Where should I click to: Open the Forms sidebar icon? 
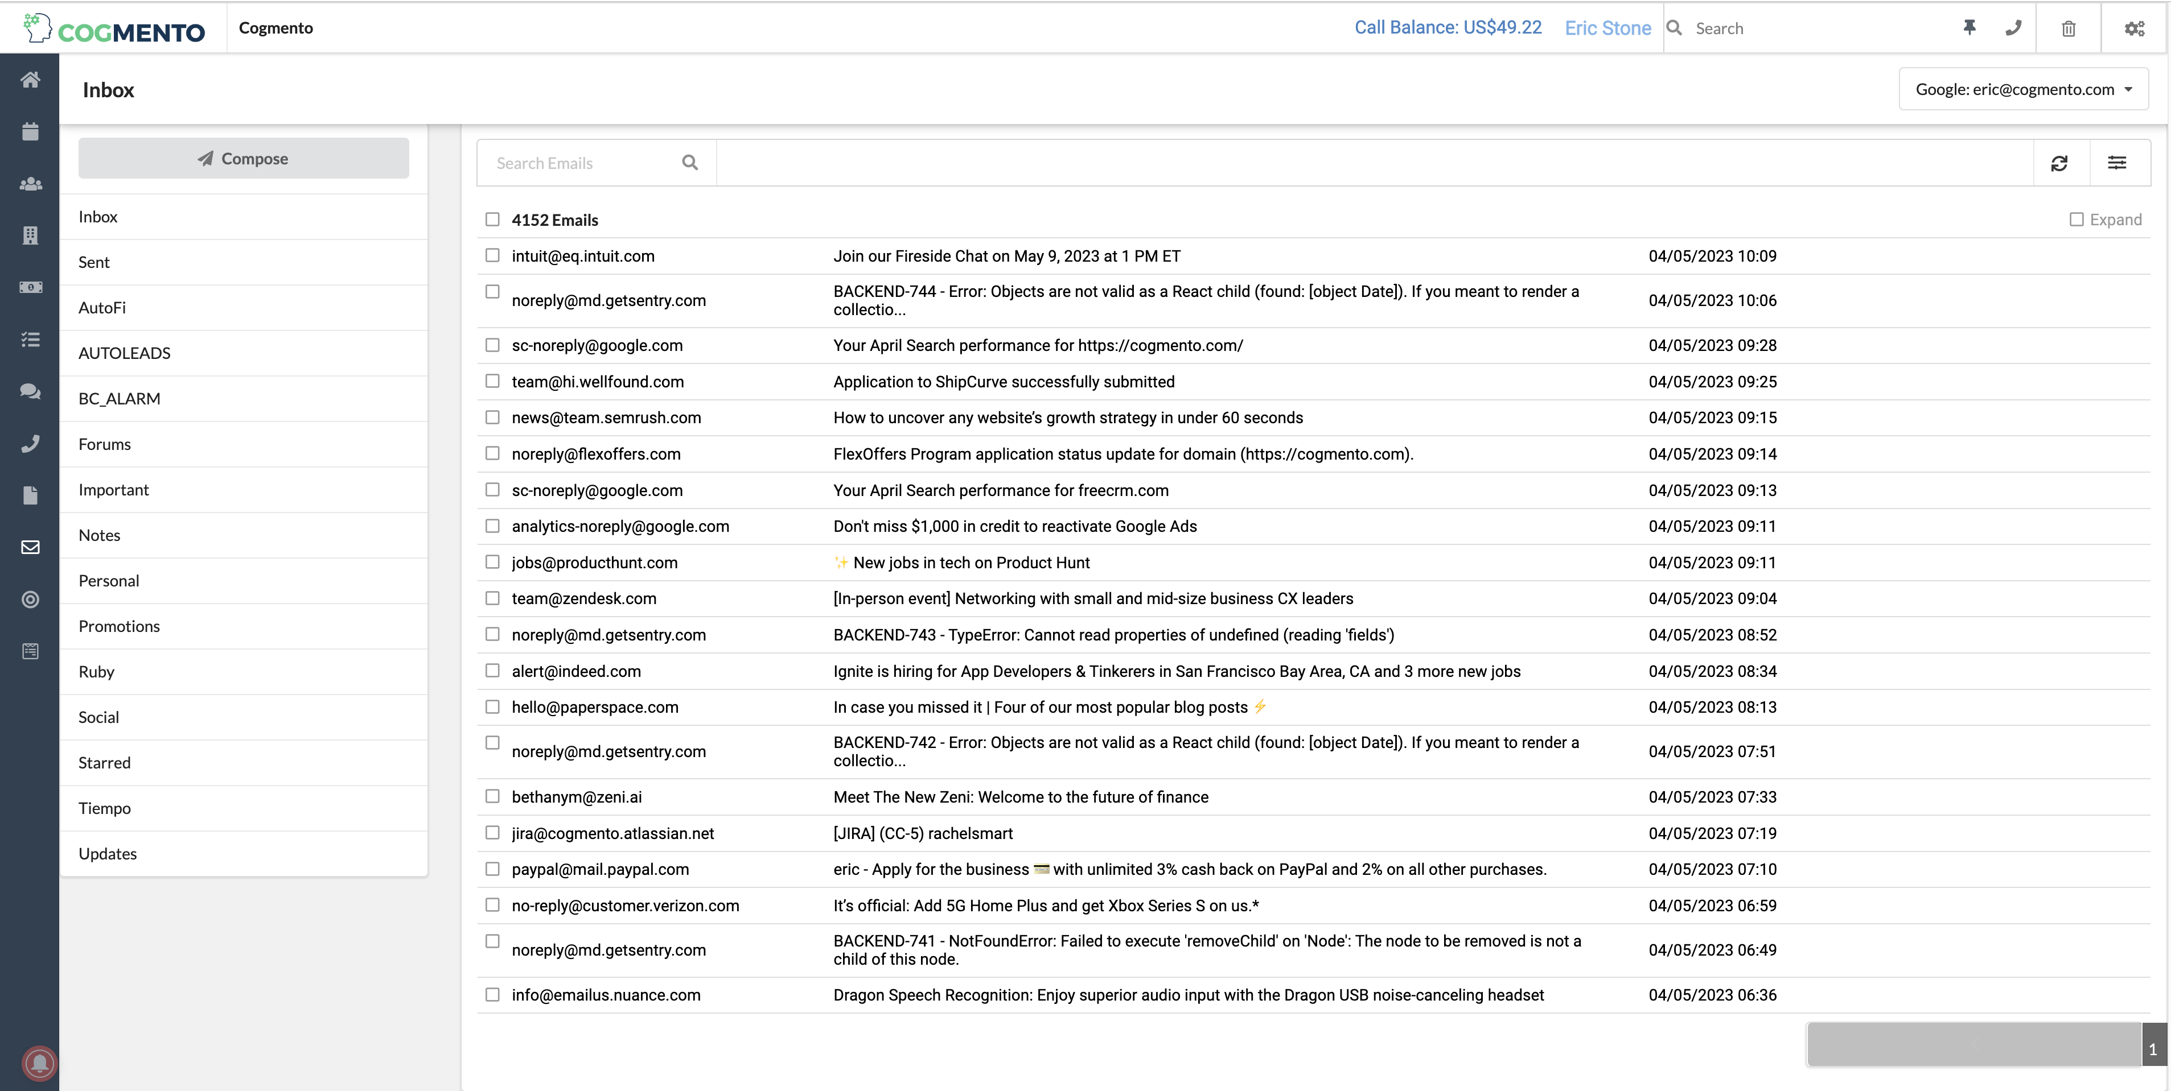tap(30, 651)
